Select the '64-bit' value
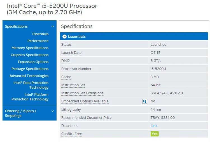210x142 pixels. [155, 85]
